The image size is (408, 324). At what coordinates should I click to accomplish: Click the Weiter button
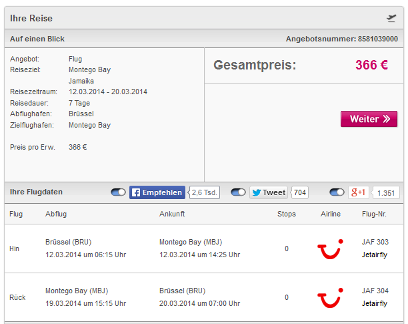tap(369, 119)
